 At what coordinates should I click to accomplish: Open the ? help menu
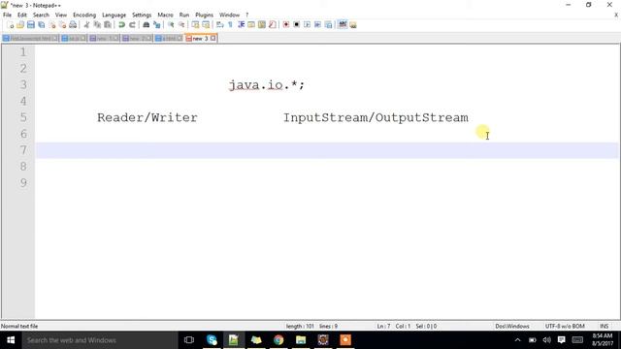coord(247,16)
